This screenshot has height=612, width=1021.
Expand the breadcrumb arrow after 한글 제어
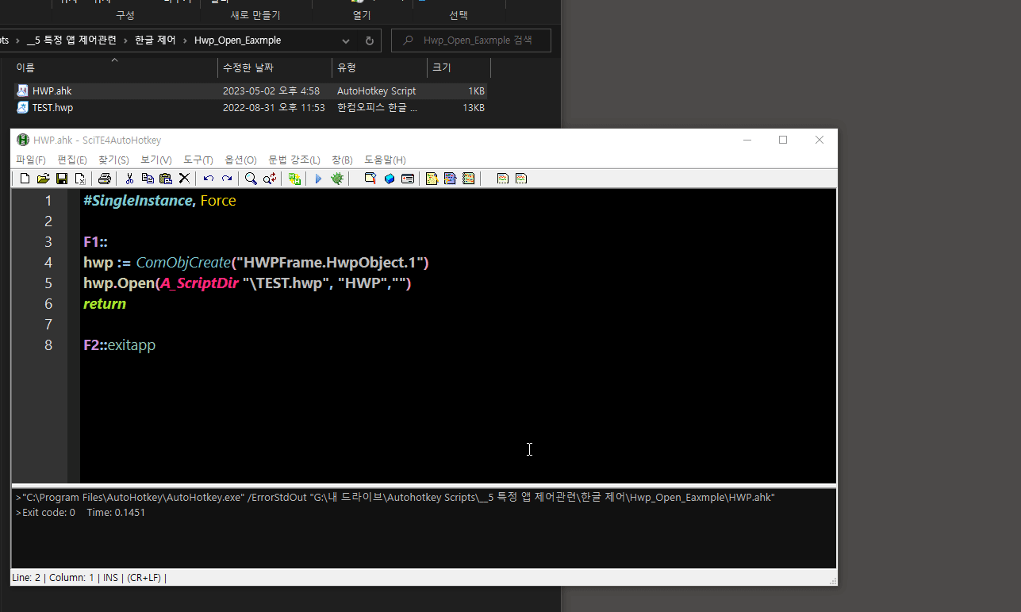point(185,40)
